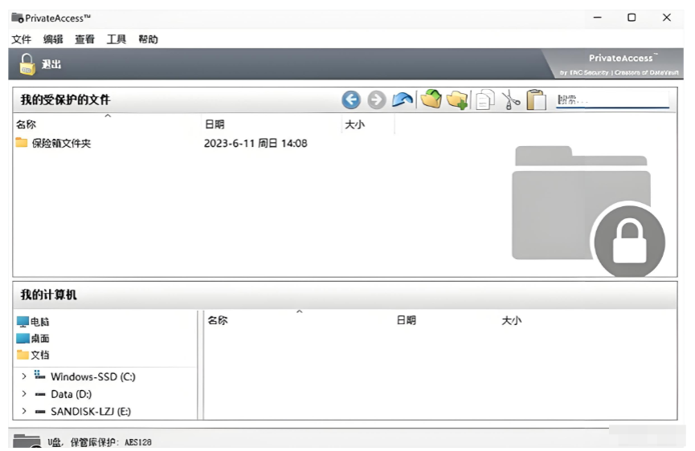The width and height of the screenshot is (695, 451).
Task: Click the folder icon with green arrow
Action: 431,100
